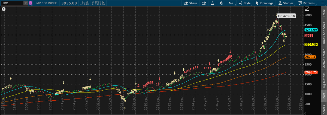Click the chart news/events icon
Viewport: 327px width, 115px height.
tap(204, 3)
